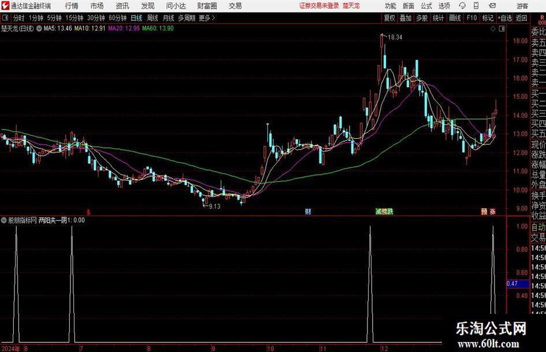The image size is (546, 352).
Task: Click the 画线 drawing button
Action: 455,18
